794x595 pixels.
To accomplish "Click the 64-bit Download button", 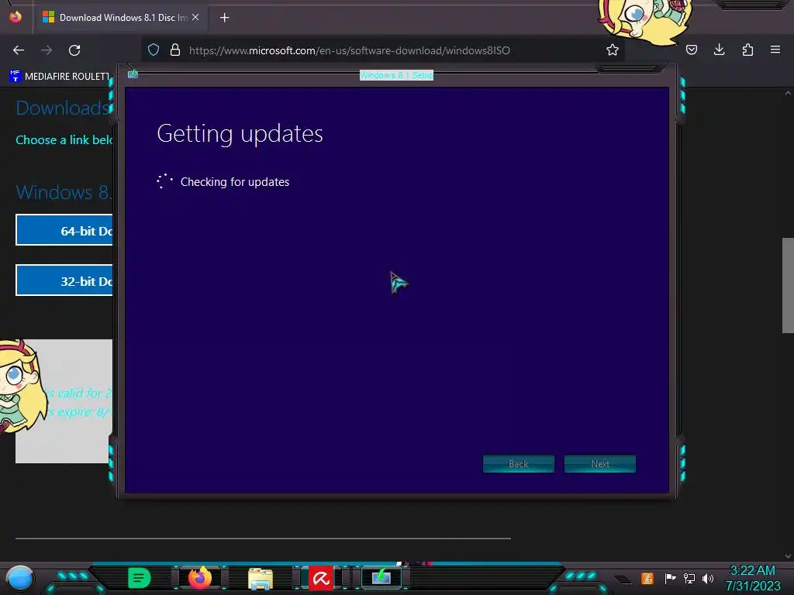I will point(64,230).
